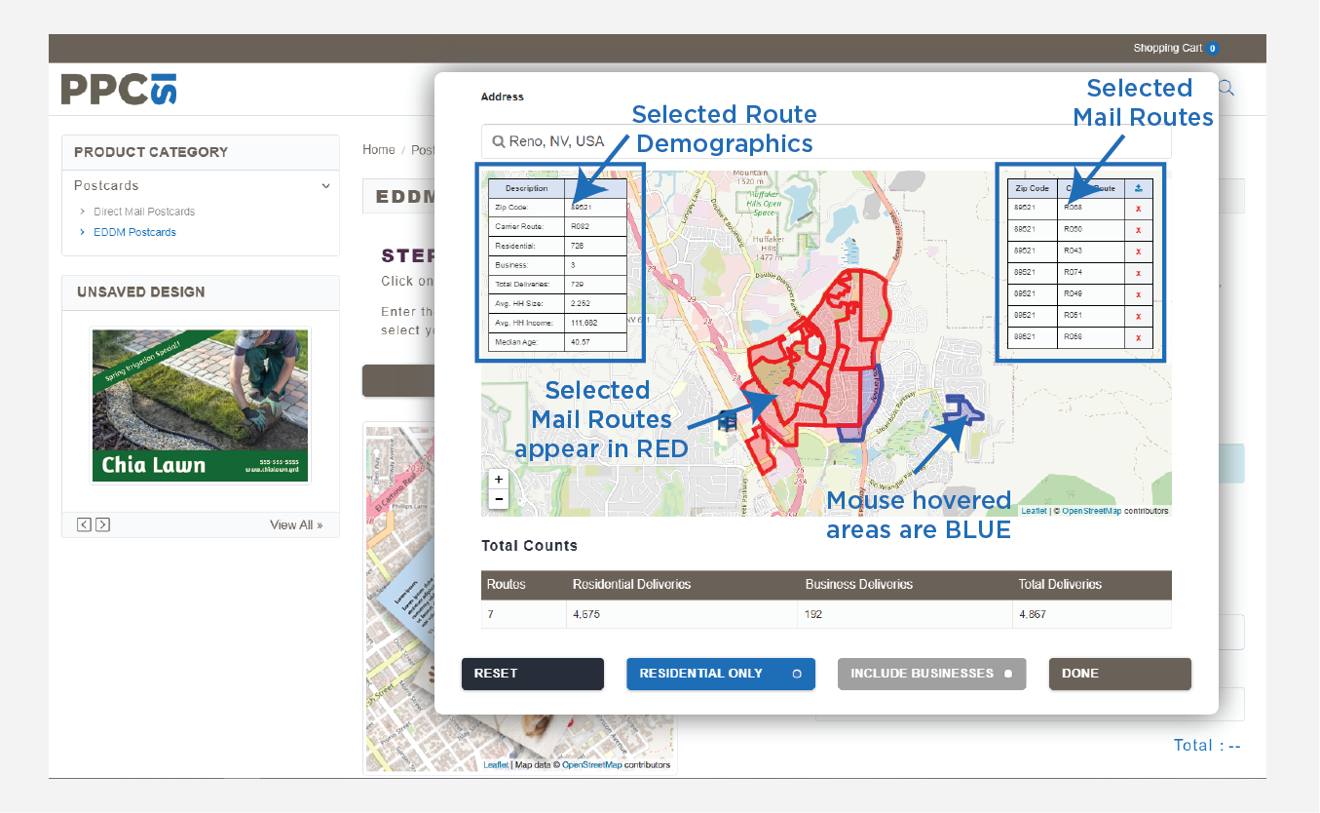Open EDDM Postcards subcategory
The height and width of the screenshot is (813, 1320).
click(134, 232)
